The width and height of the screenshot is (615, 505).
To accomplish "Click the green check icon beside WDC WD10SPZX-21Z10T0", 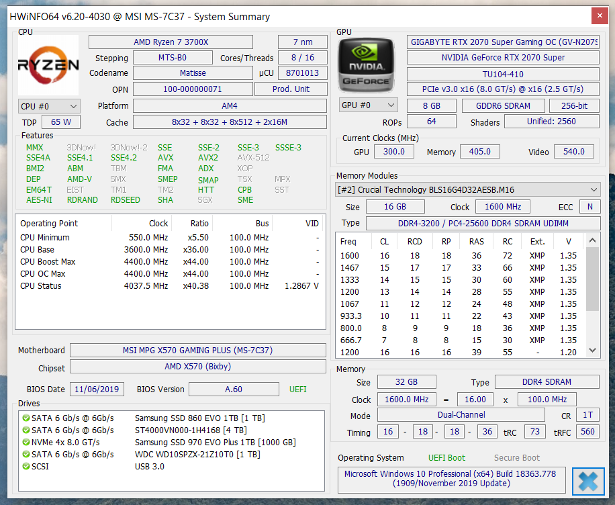I will (26, 455).
